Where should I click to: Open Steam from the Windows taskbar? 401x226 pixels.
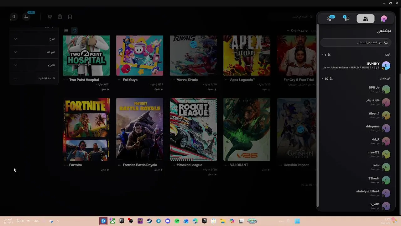(149, 221)
